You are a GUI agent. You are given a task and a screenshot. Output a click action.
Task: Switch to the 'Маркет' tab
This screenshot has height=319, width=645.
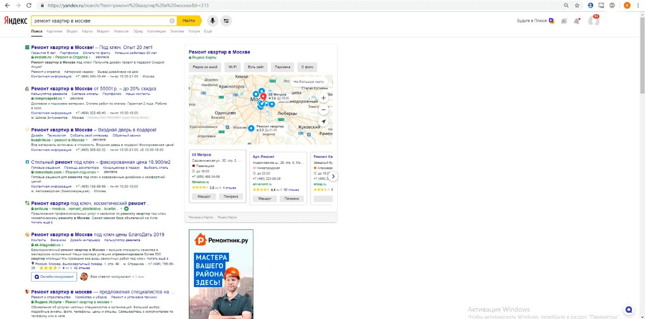(x=103, y=31)
